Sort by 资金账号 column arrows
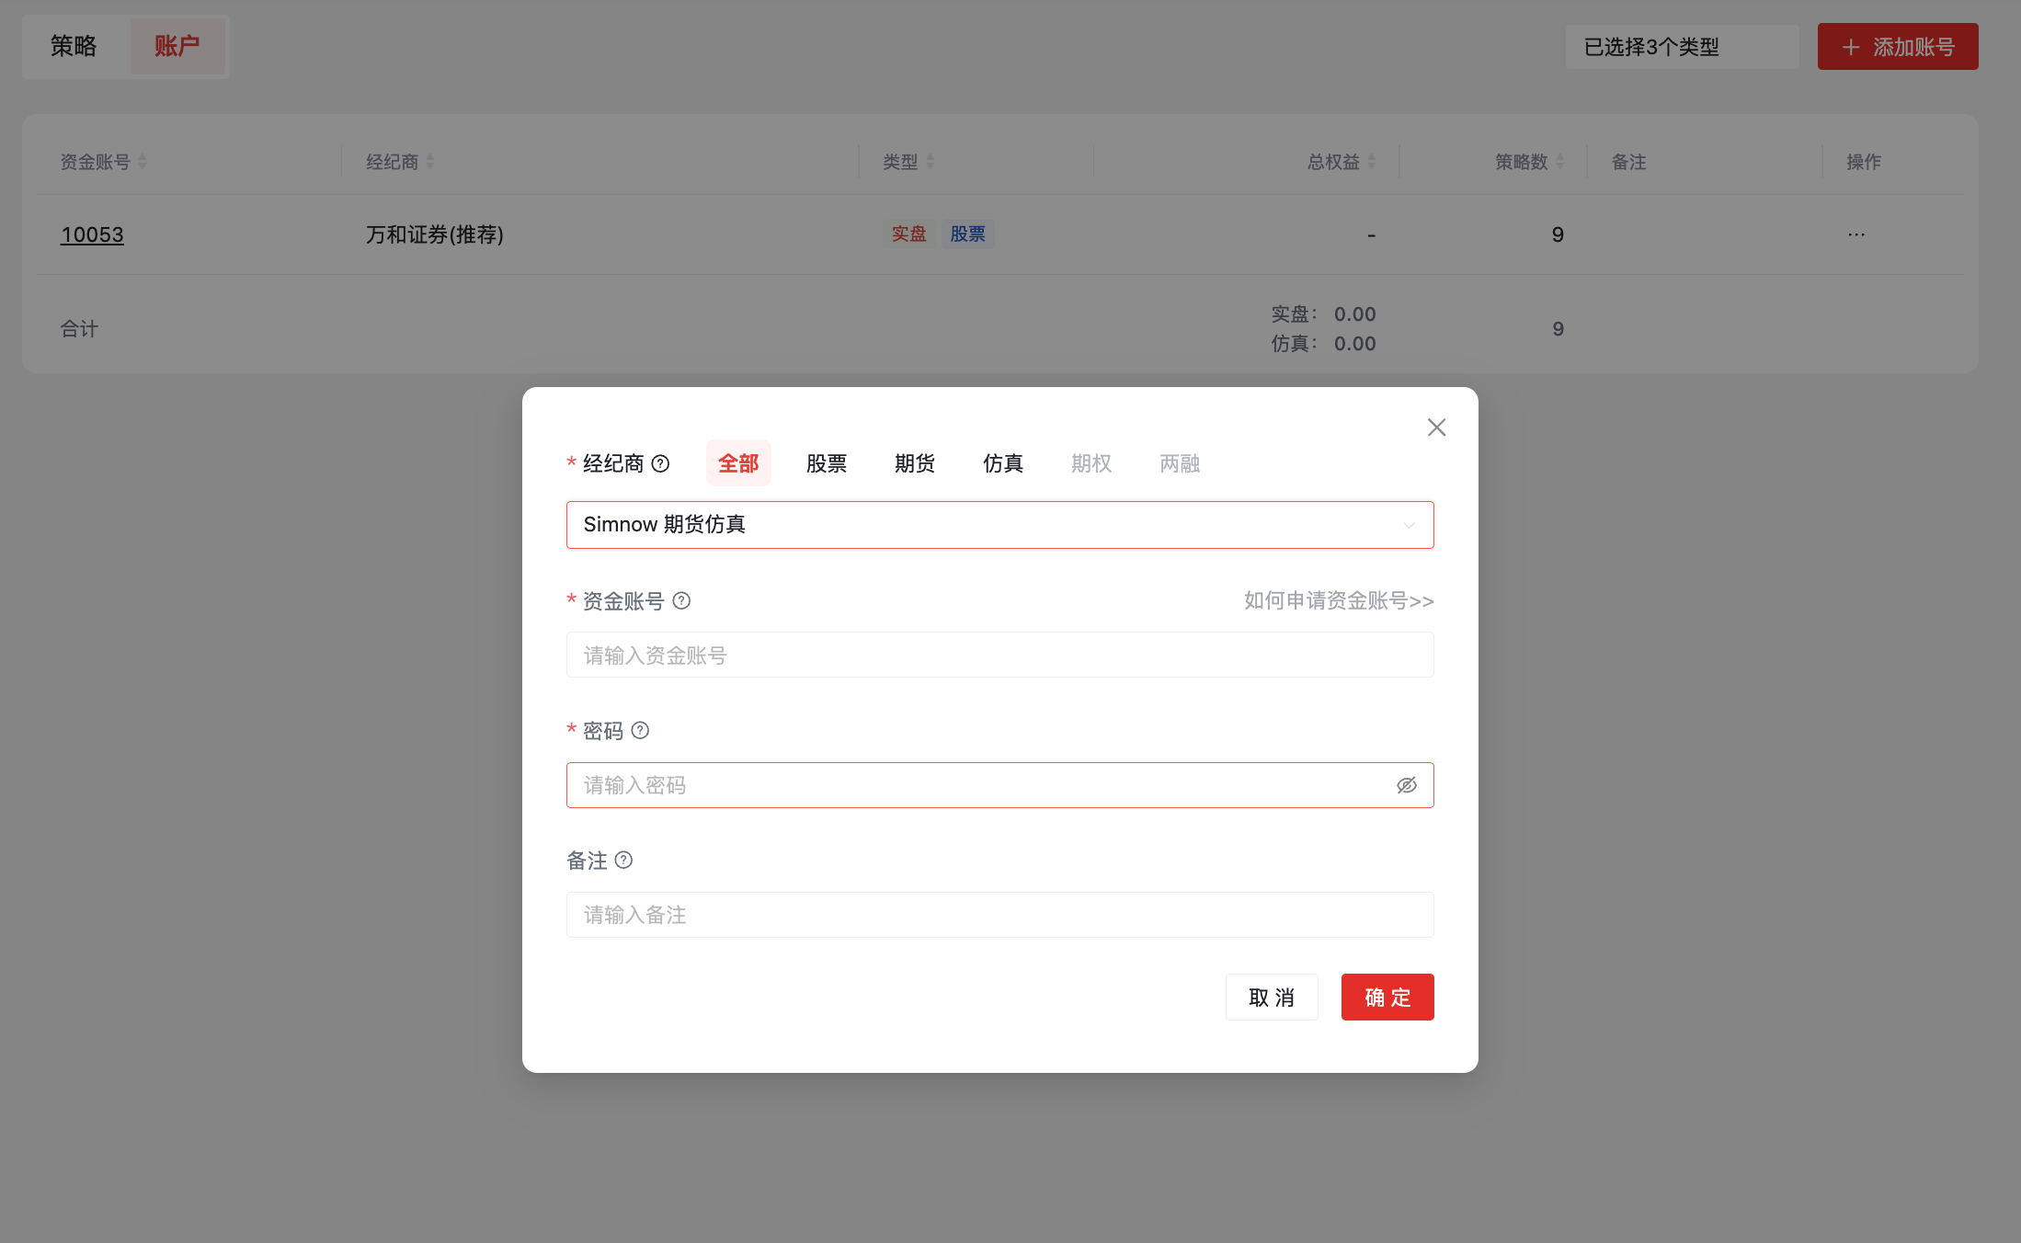The height and width of the screenshot is (1243, 2021). [x=143, y=162]
